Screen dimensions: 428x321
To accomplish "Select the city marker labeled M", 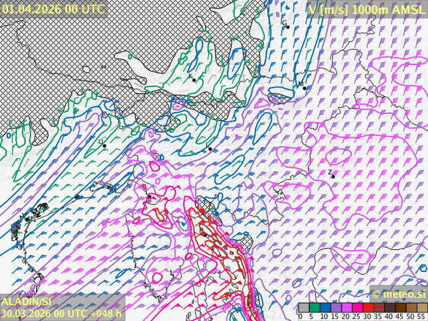I will point(305,88).
